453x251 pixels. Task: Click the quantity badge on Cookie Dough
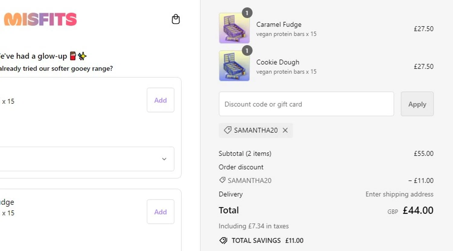click(x=247, y=51)
